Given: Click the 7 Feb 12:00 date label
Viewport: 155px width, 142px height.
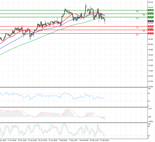Looking at the screenshot, I should [x=73, y=140].
